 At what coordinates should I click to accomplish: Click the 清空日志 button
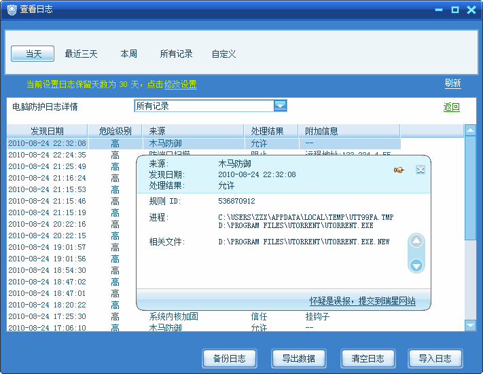368,358
